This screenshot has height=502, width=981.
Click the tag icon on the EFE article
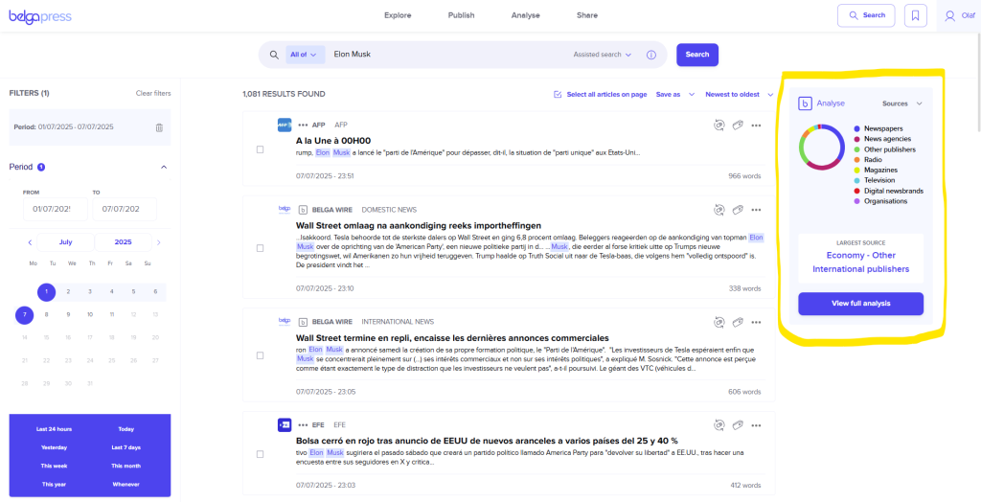736,424
